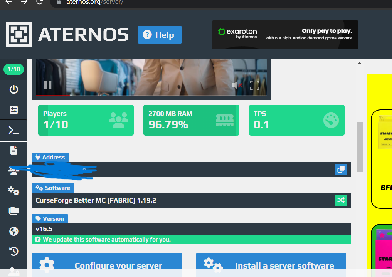Copy the server address with copy icon
The image size is (392, 277).
(x=341, y=170)
